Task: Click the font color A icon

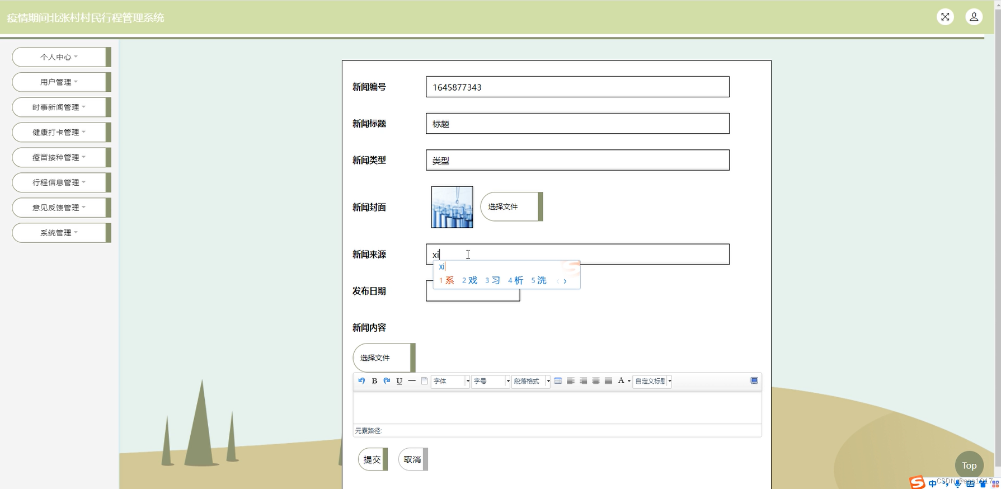Action: click(x=621, y=380)
